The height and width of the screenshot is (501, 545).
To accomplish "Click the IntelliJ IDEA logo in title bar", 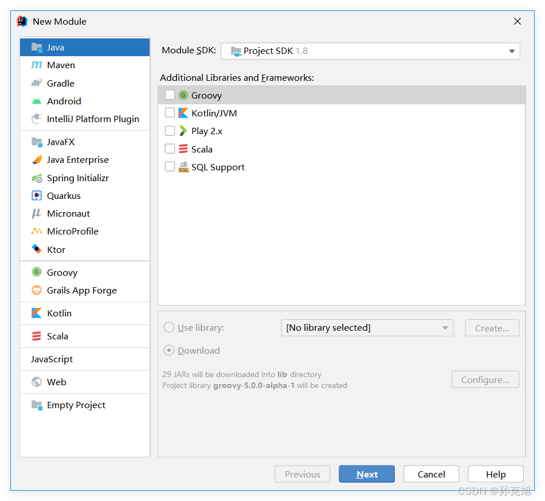I will click(x=22, y=21).
